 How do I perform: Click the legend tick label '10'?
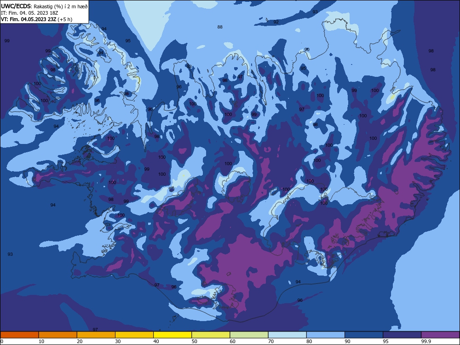point(41,341)
